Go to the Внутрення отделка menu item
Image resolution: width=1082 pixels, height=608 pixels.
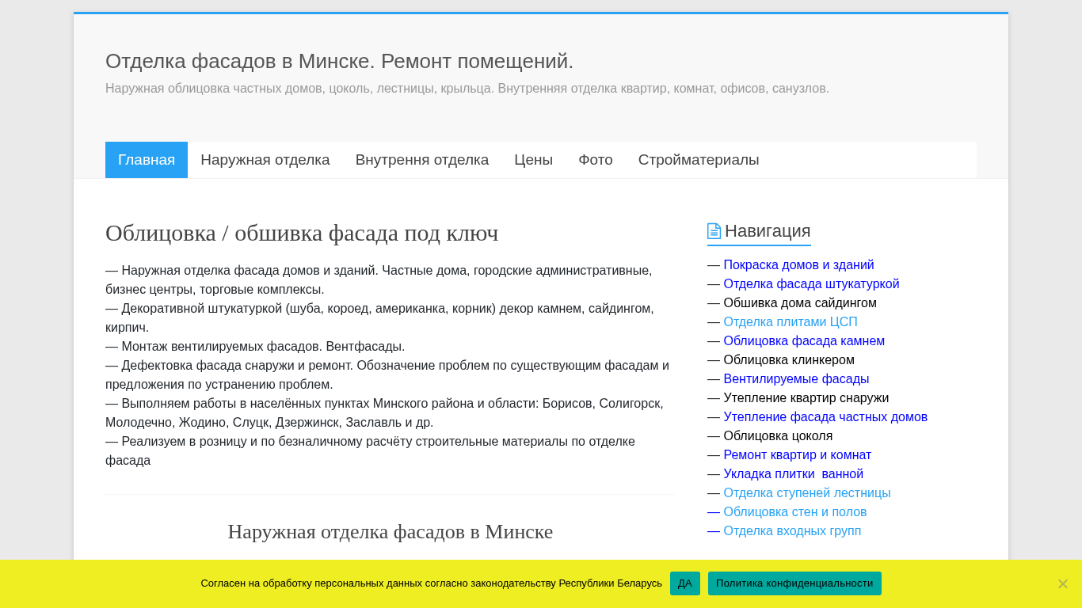pos(421,160)
